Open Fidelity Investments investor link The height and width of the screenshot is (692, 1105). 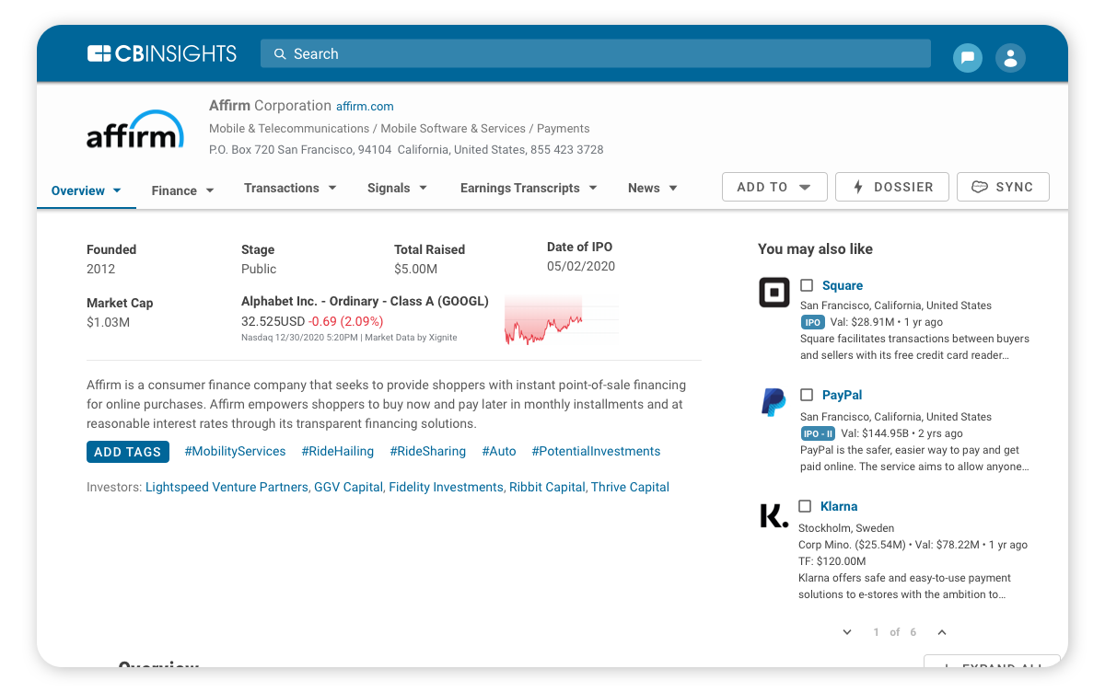point(446,488)
